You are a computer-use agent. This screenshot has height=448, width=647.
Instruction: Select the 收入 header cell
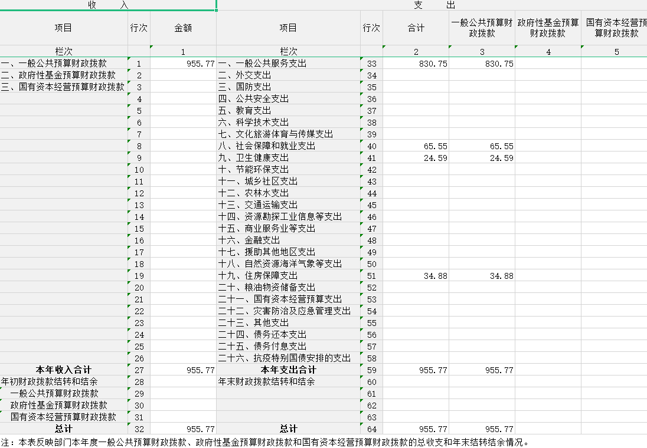coord(108,5)
